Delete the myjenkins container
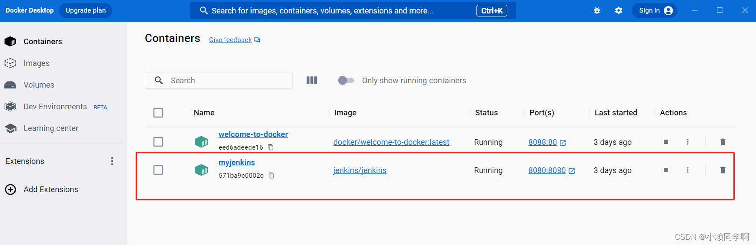 tap(723, 170)
